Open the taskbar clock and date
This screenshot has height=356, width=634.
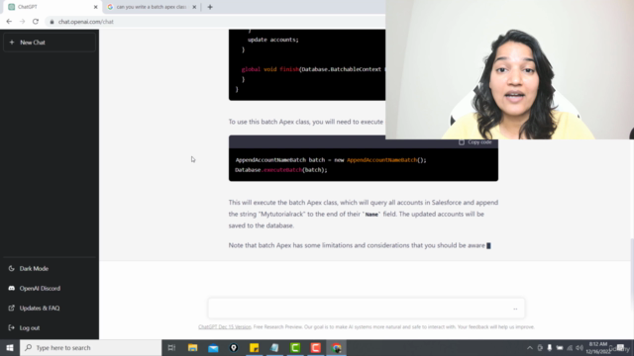598,348
